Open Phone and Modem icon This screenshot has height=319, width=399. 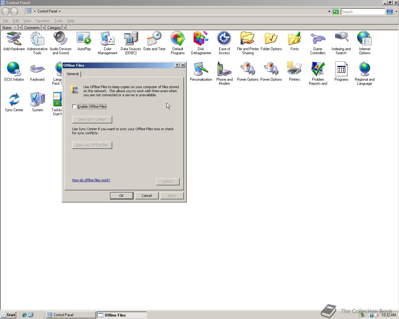coord(224,74)
